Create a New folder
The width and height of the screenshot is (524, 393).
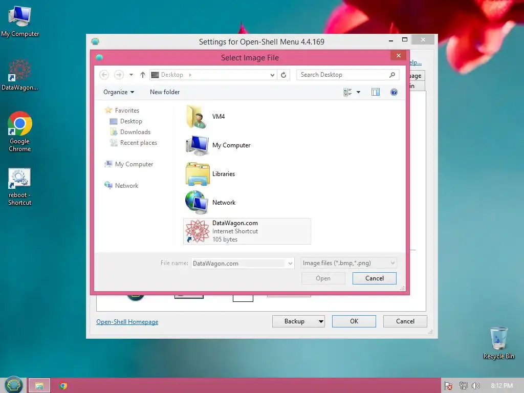(x=165, y=92)
